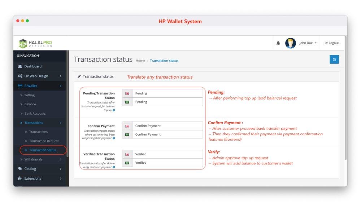The height and width of the screenshot is (211, 361).
Task: Click the blue save floppy-disk button
Action: click(334, 60)
